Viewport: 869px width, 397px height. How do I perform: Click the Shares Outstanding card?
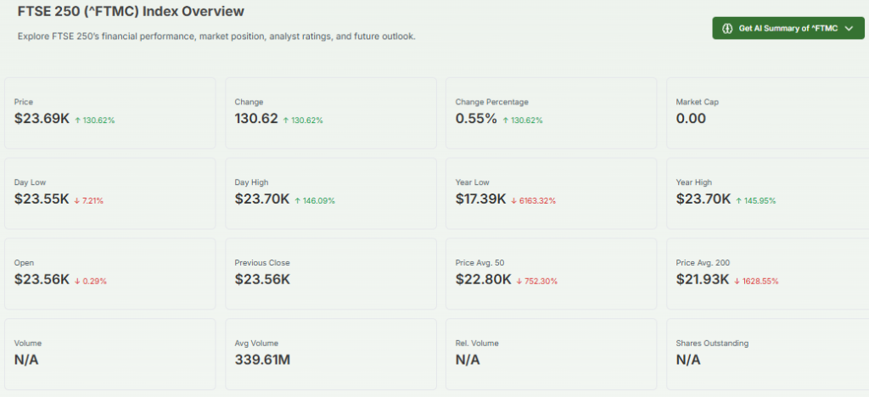pos(767,354)
